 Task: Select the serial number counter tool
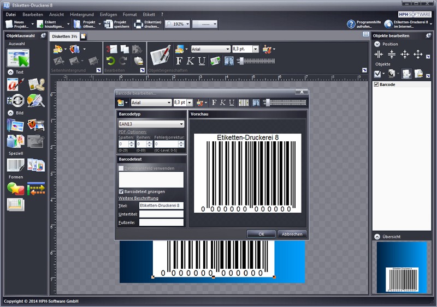coord(15,101)
